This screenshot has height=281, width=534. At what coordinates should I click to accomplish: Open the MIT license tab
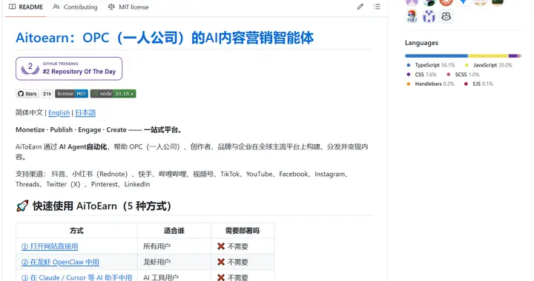click(128, 7)
